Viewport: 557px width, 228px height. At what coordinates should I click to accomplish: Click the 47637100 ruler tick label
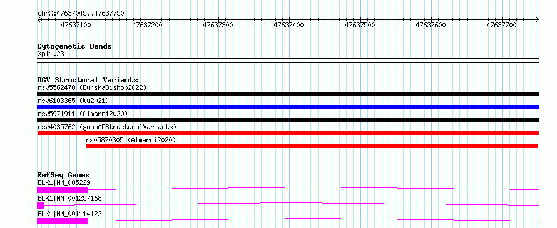click(76, 25)
